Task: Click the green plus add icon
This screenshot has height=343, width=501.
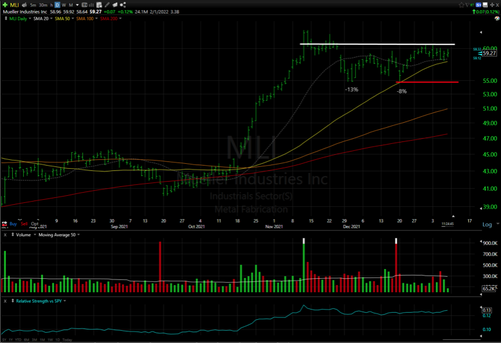Action: point(5,4)
